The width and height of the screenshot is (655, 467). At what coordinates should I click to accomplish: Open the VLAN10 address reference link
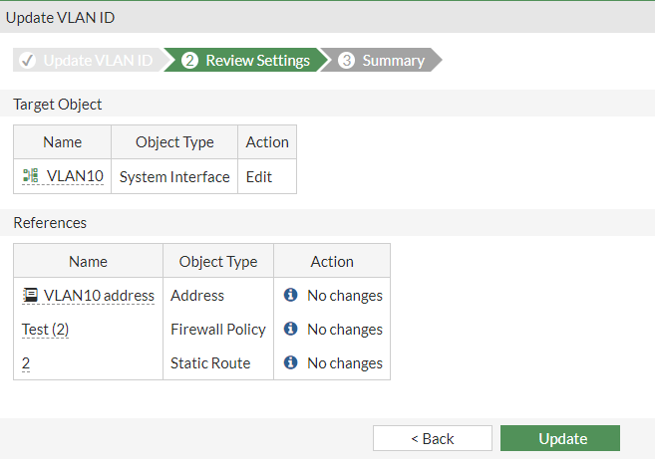[99, 295]
